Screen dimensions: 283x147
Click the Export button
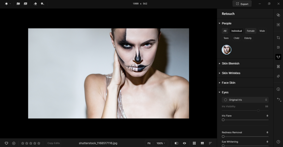point(242,4)
